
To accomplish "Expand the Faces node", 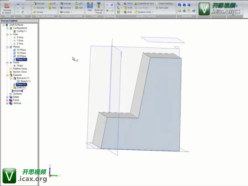I will click(x=7, y=100).
